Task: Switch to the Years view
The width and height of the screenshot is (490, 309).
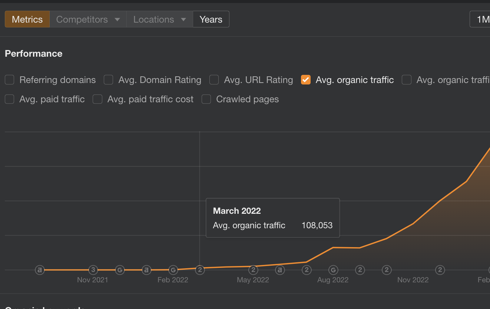Action: [211, 19]
